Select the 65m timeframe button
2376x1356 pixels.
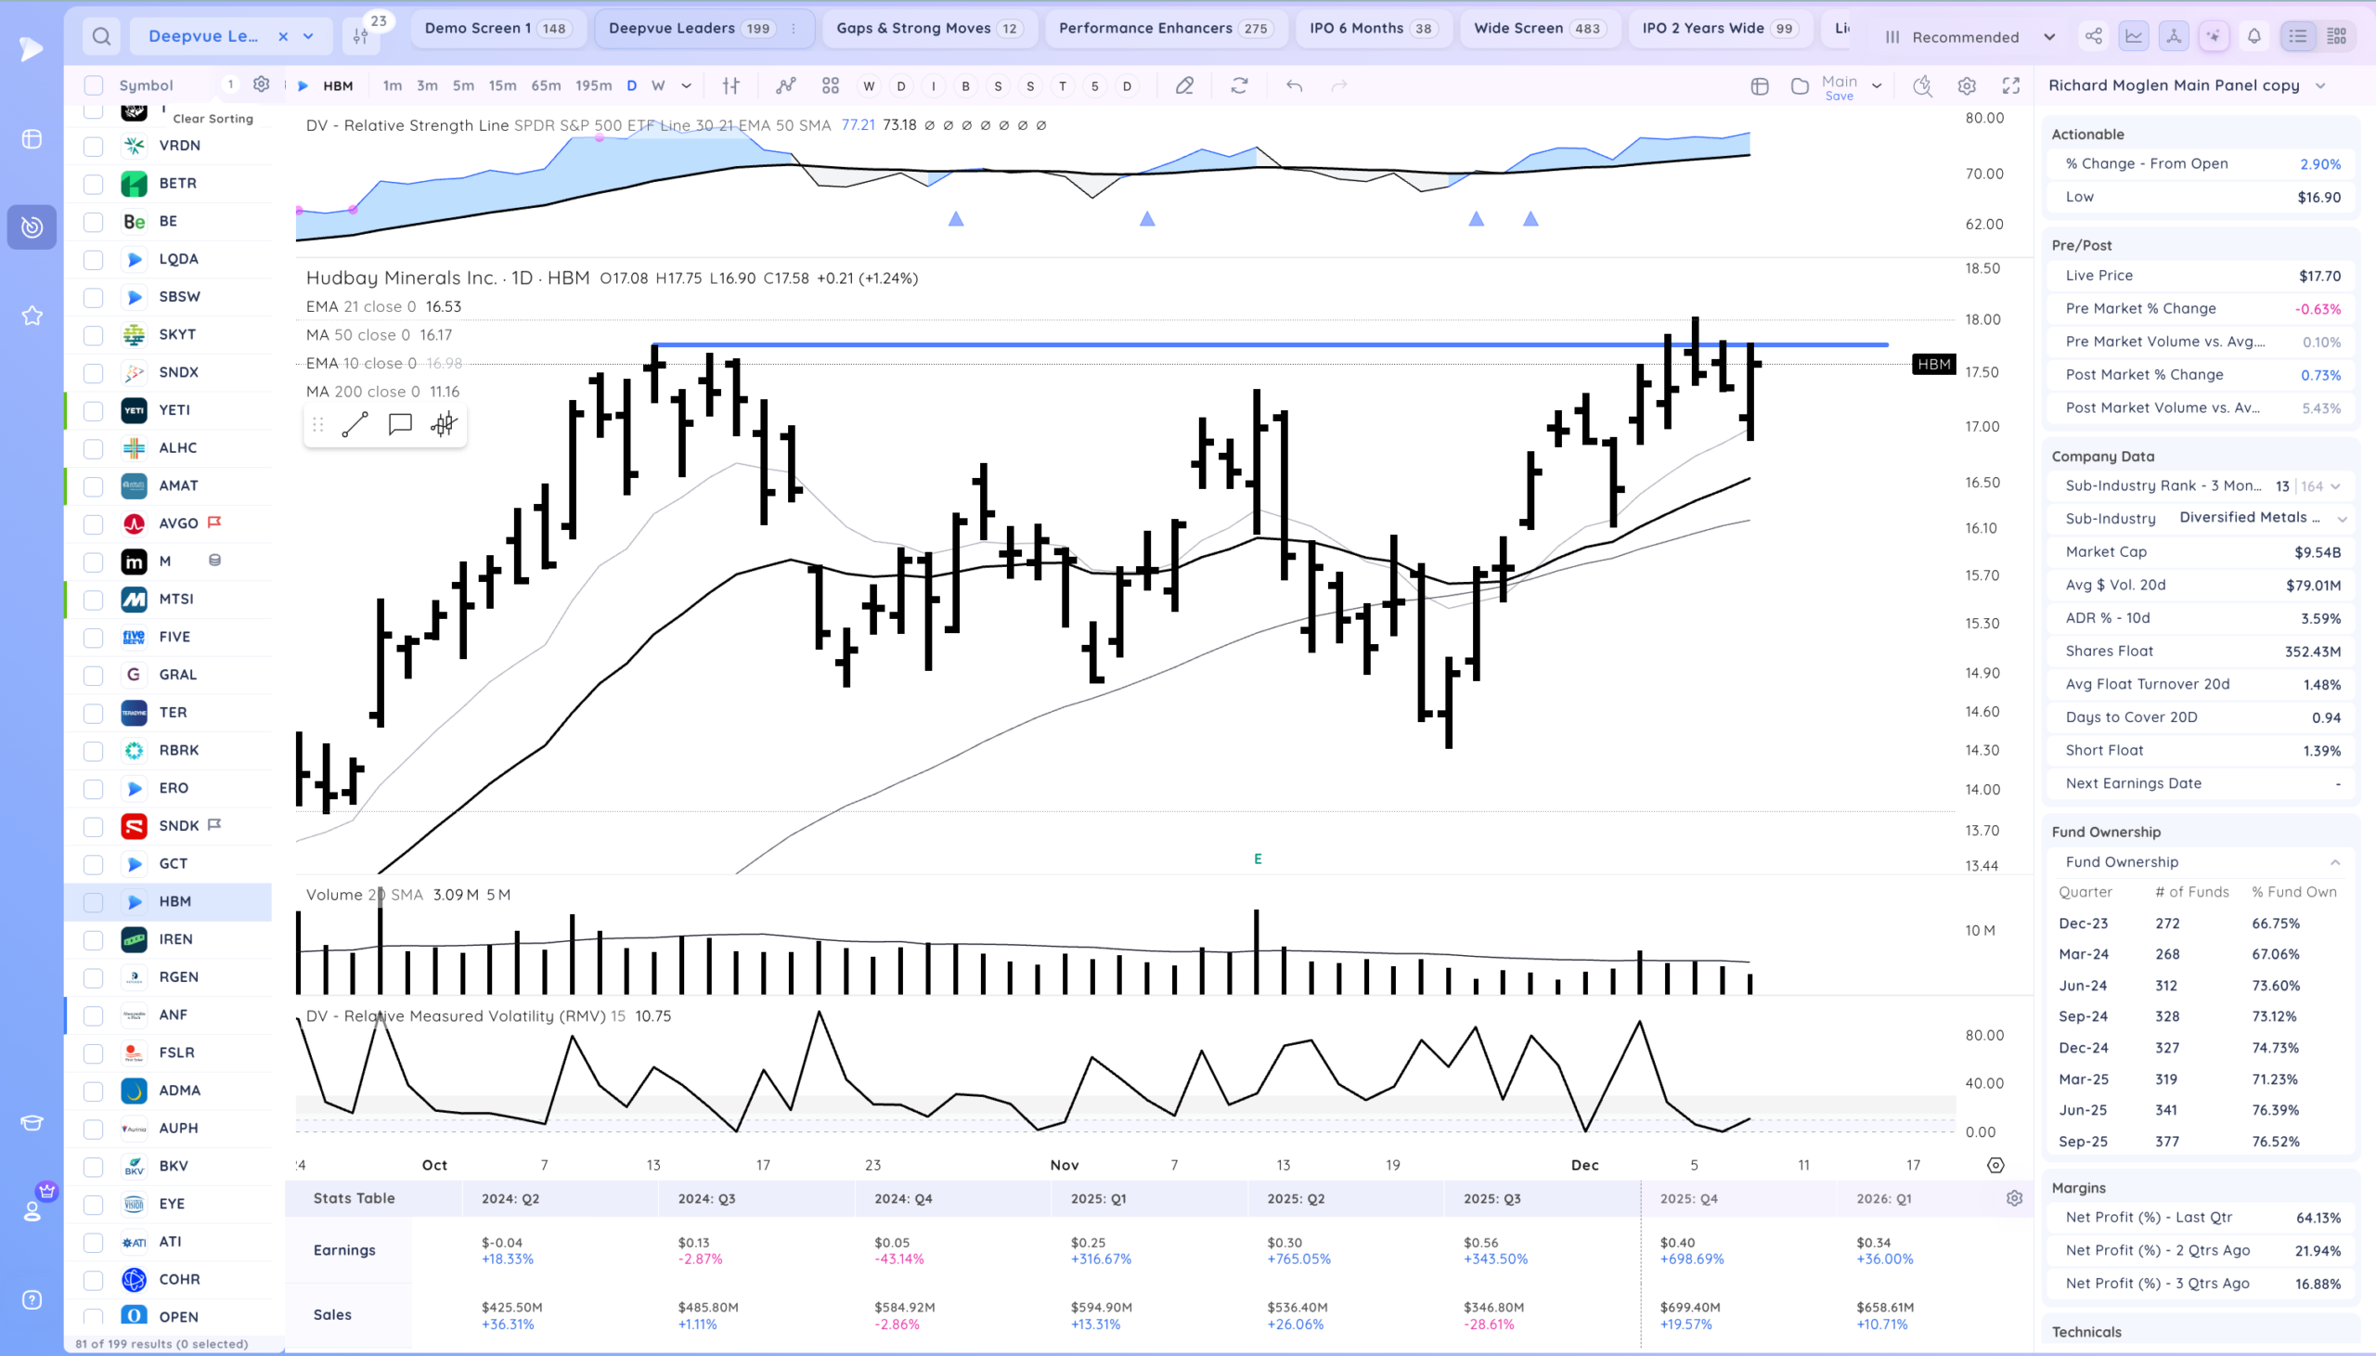(546, 85)
